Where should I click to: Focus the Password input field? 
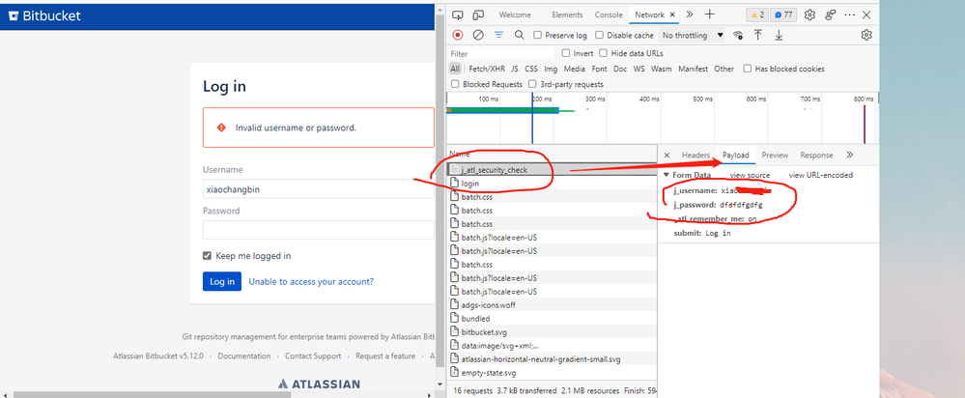(x=318, y=230)
